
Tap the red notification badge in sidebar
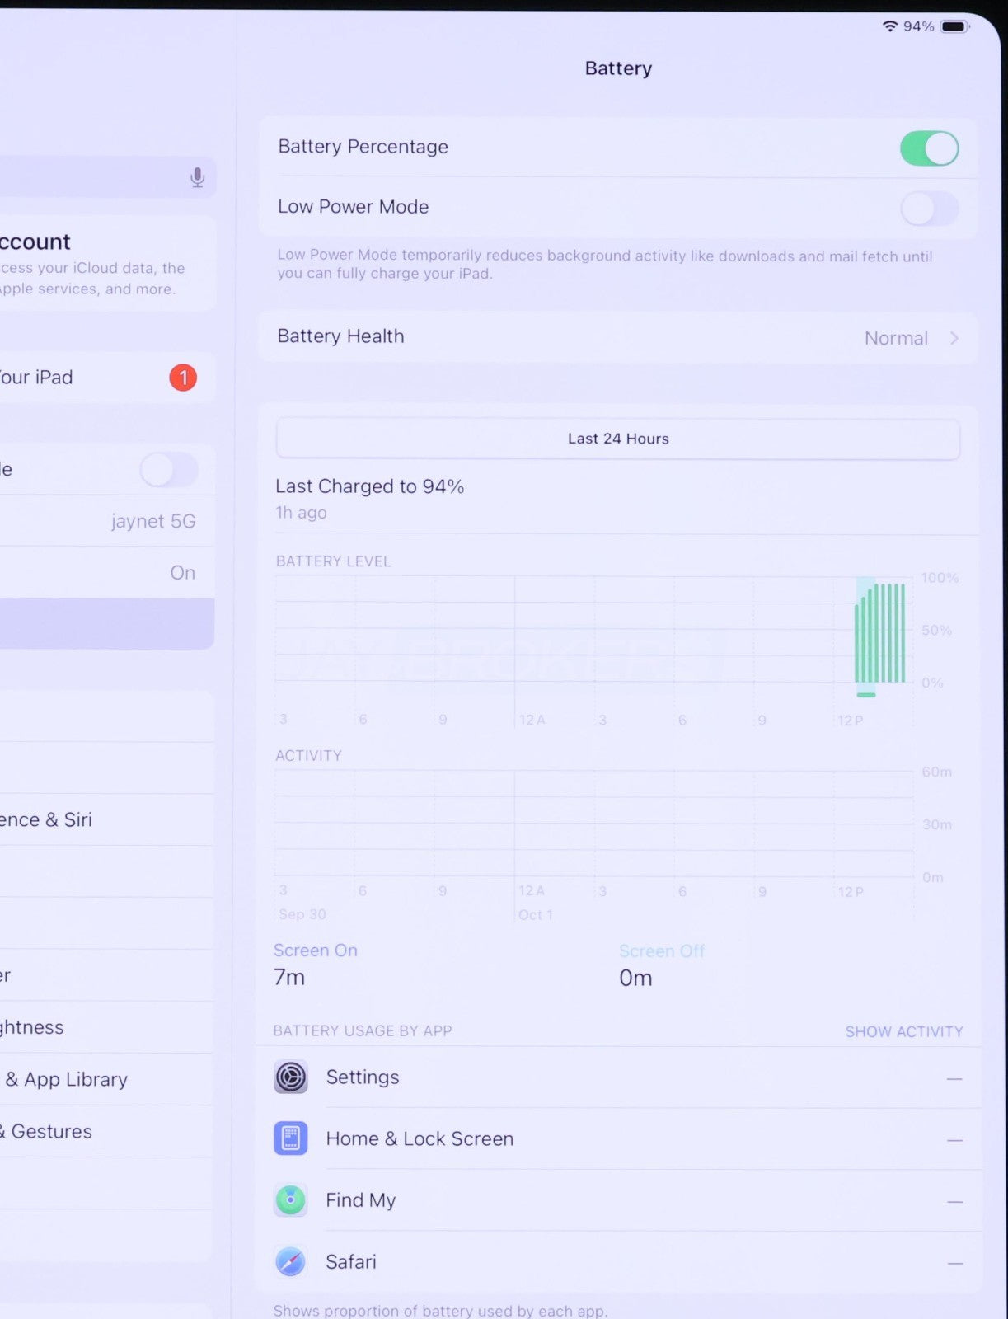point(183,378)
